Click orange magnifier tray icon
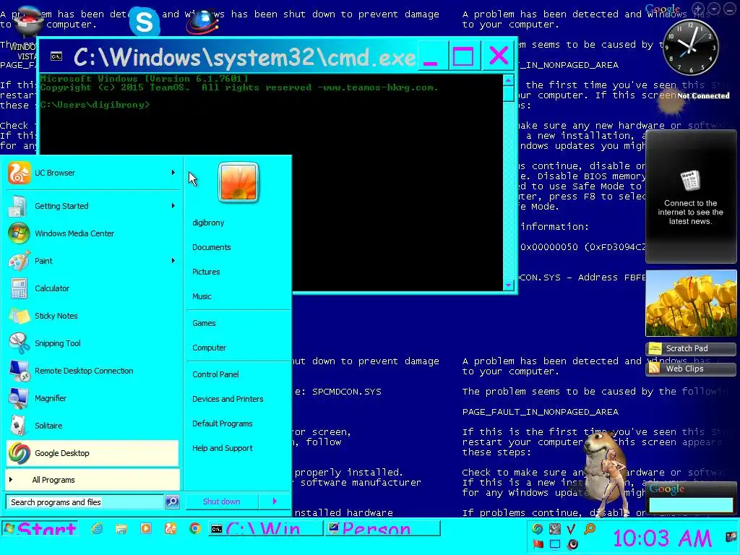 point(590,529)
